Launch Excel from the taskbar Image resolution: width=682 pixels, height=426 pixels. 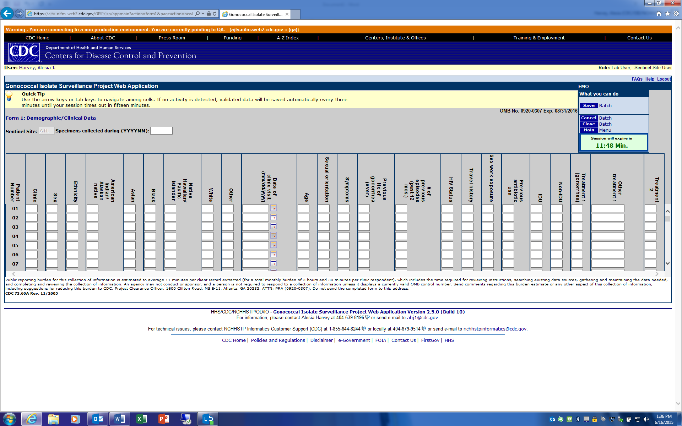(x=141, y=419)
